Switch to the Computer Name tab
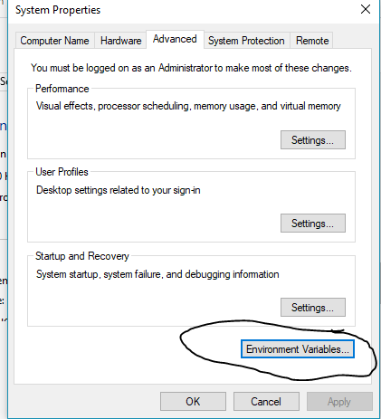The image size is (381, 419). point(54,41)
